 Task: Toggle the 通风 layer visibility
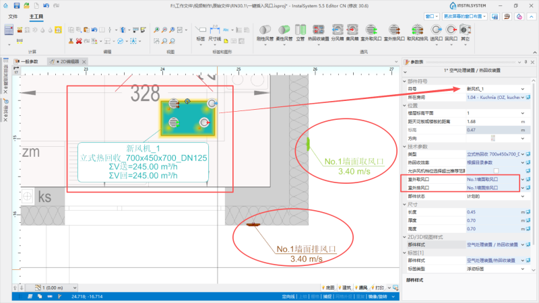click(x=361, y=288)
